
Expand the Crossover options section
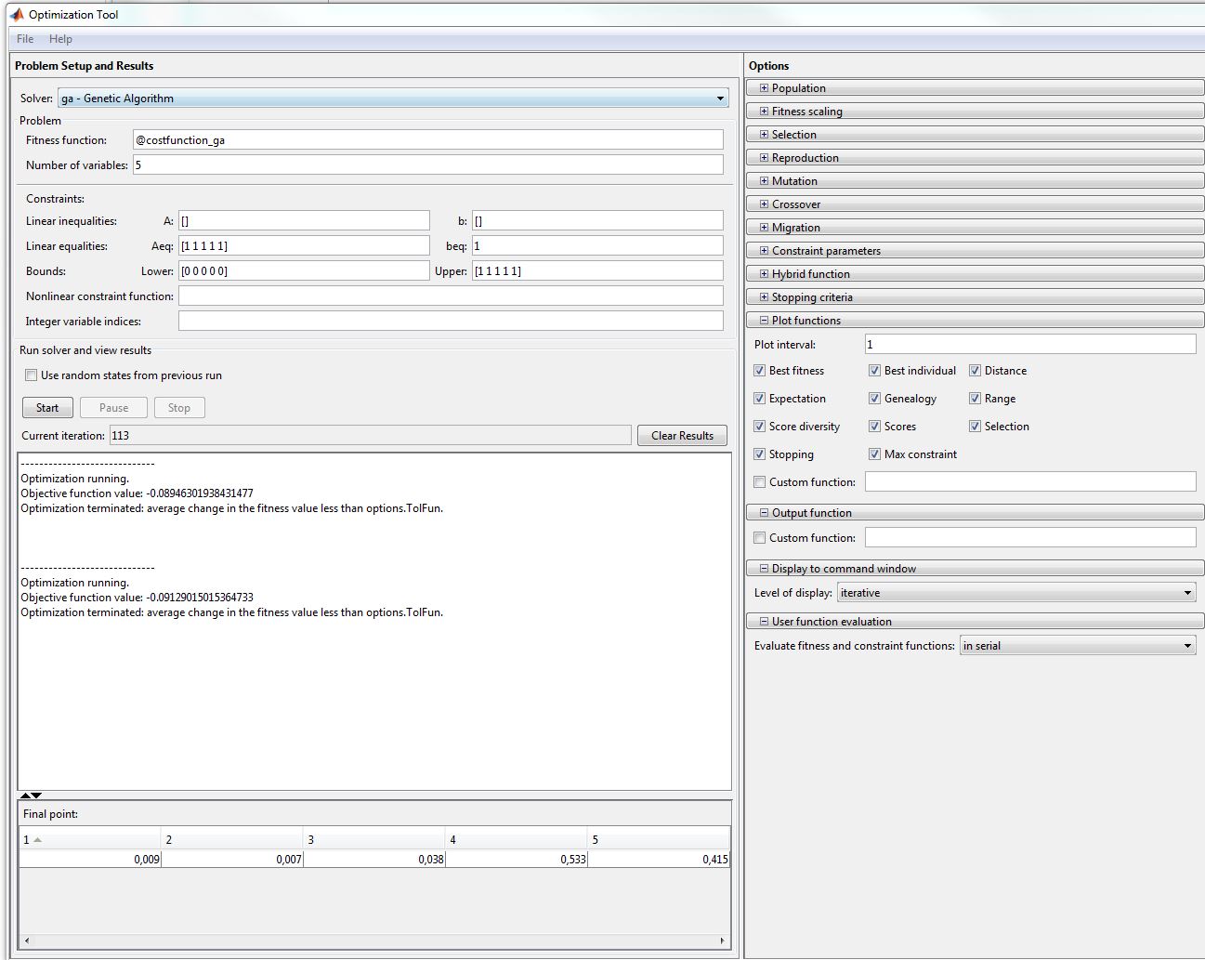tap(765, 204)
